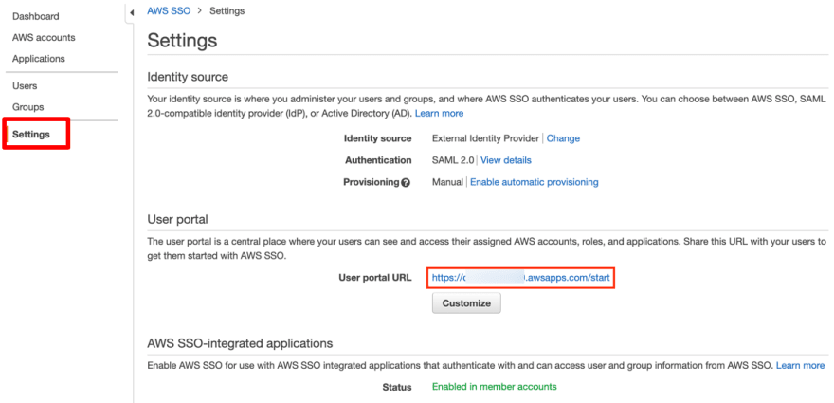Open Groups in the navigation pane

tap(27, 107)
